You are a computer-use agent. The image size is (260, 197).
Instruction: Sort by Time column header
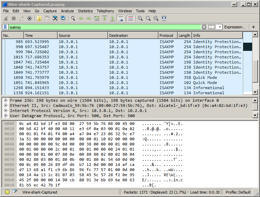[40, 36]
